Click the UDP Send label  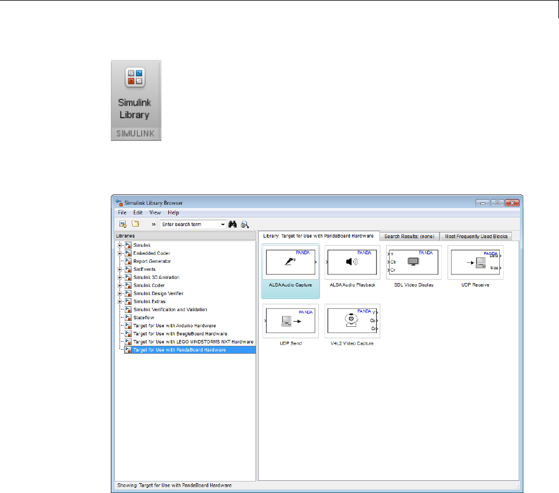click(x=291, y=343)
